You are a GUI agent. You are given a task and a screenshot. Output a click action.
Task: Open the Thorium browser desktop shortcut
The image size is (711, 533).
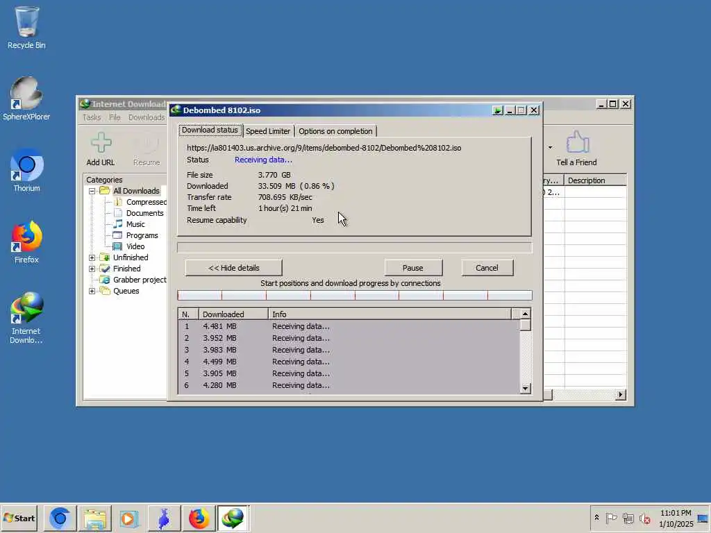[x=26, y=170]
